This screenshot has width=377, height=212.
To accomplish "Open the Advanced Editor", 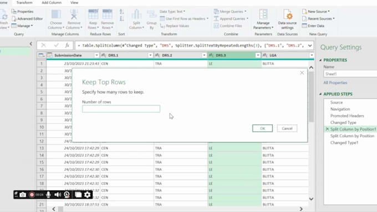I will pyautogui.click(x=27, y=19).
